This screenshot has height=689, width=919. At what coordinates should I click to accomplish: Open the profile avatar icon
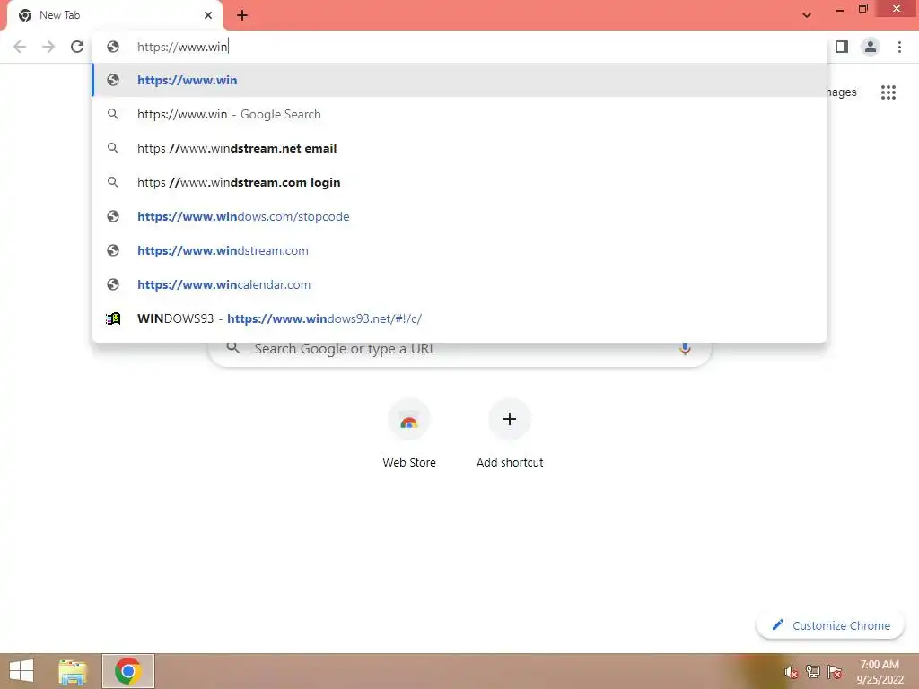871,47
